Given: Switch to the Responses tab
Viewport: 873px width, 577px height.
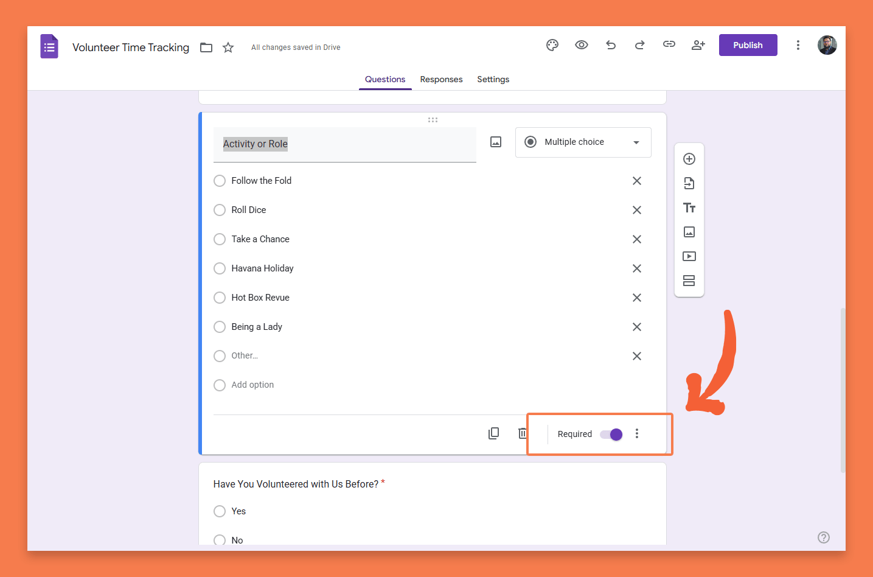Looking at the screenshot, I should click(x=441, y=79).
